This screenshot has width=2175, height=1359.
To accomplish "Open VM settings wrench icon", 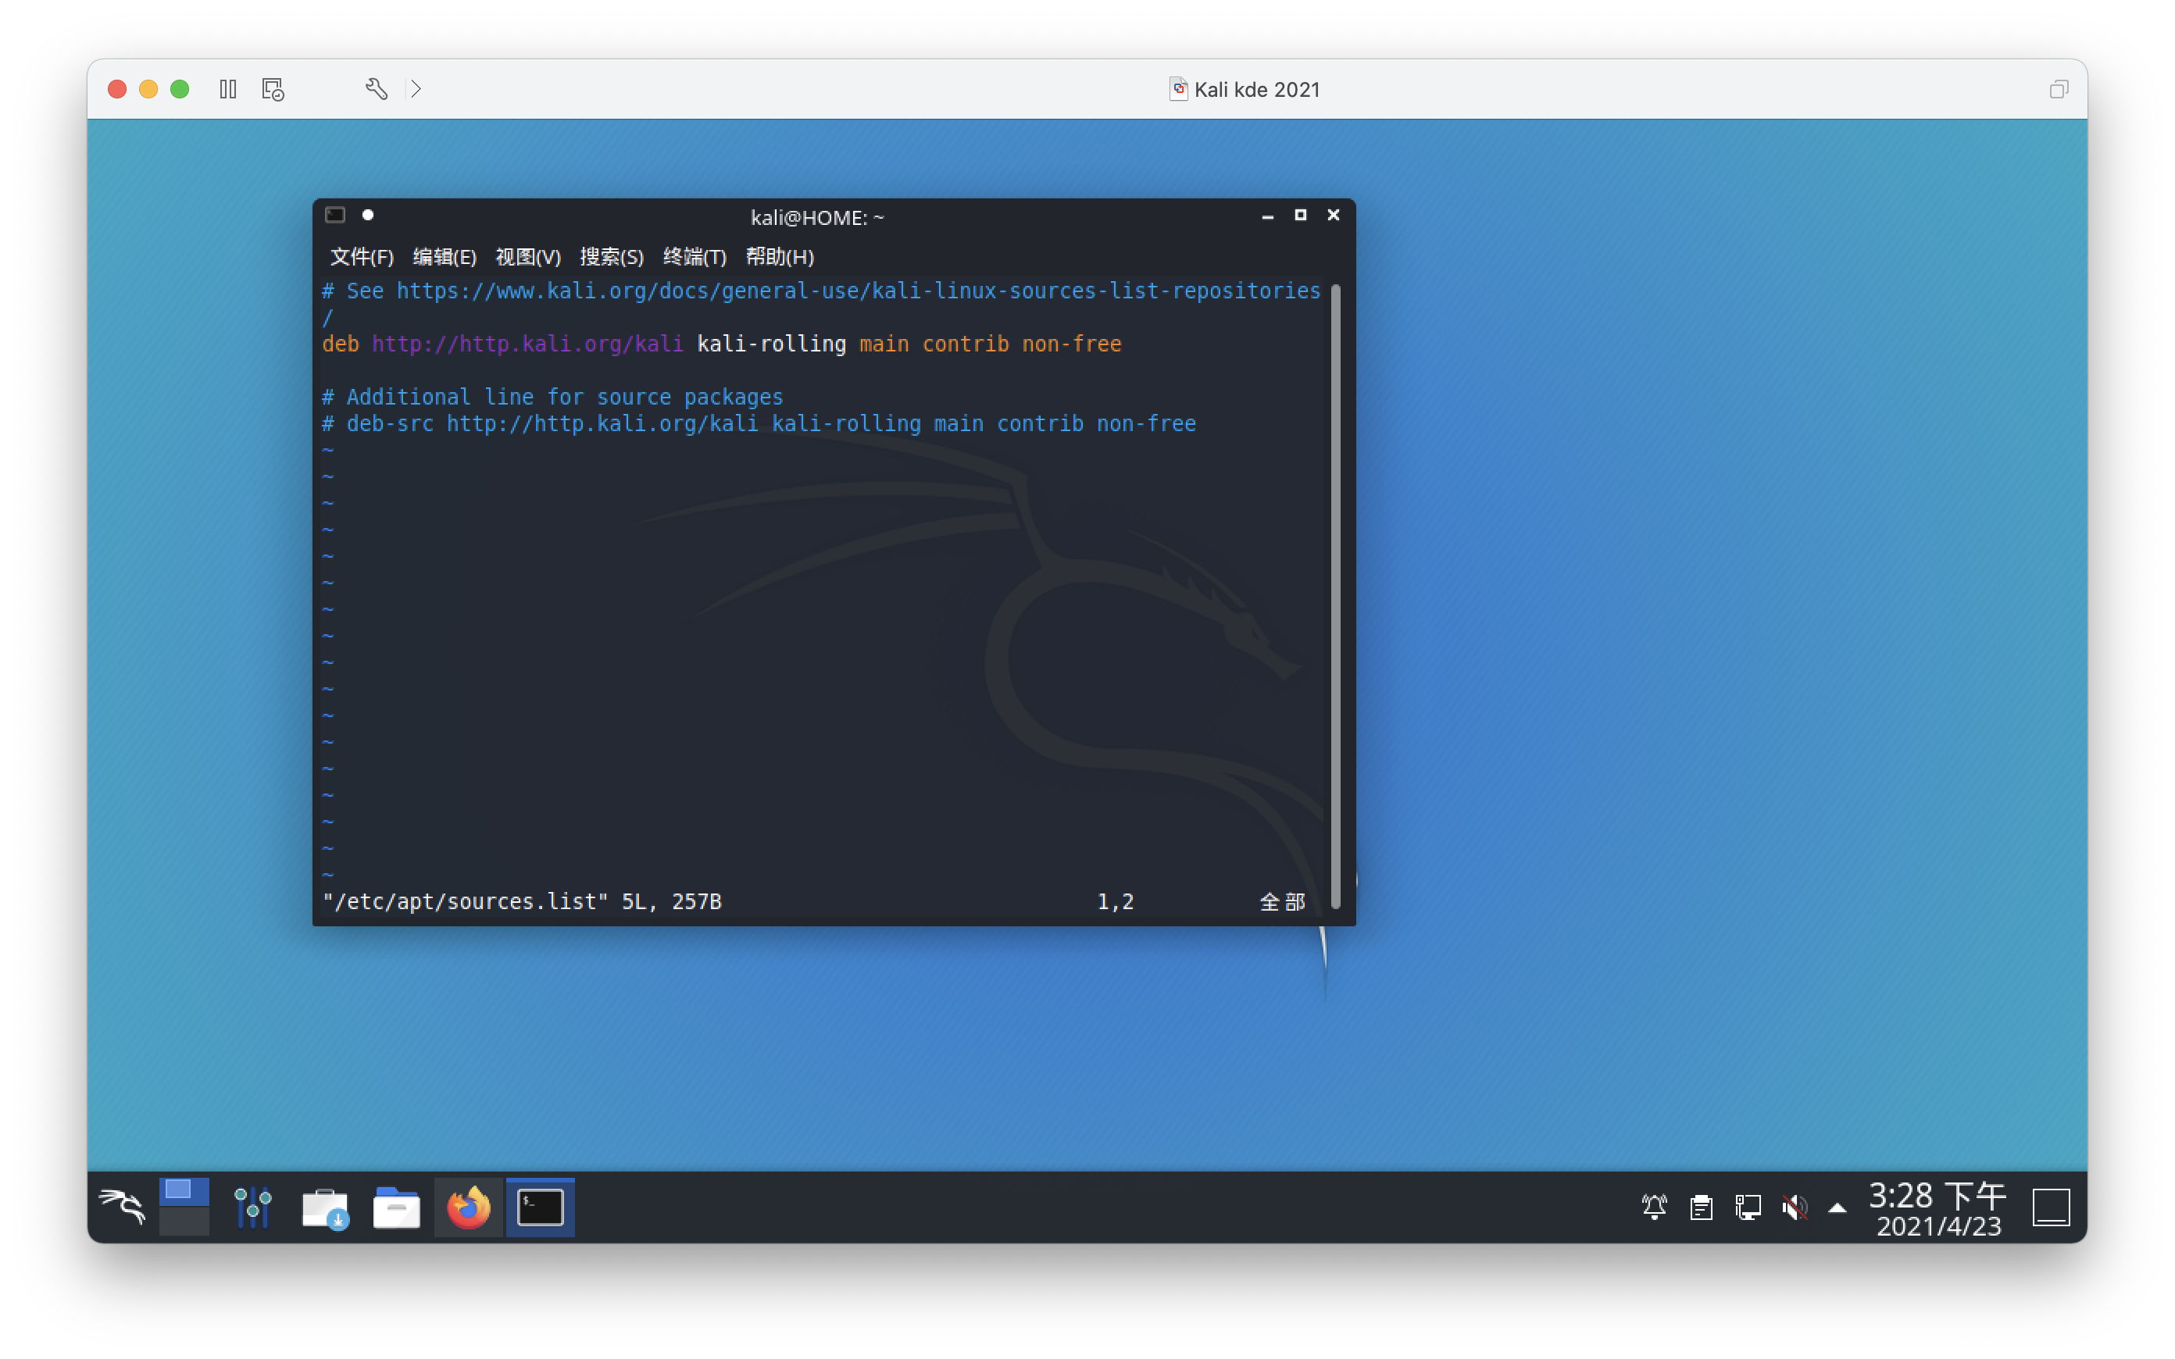I will [x=377, y=89].
